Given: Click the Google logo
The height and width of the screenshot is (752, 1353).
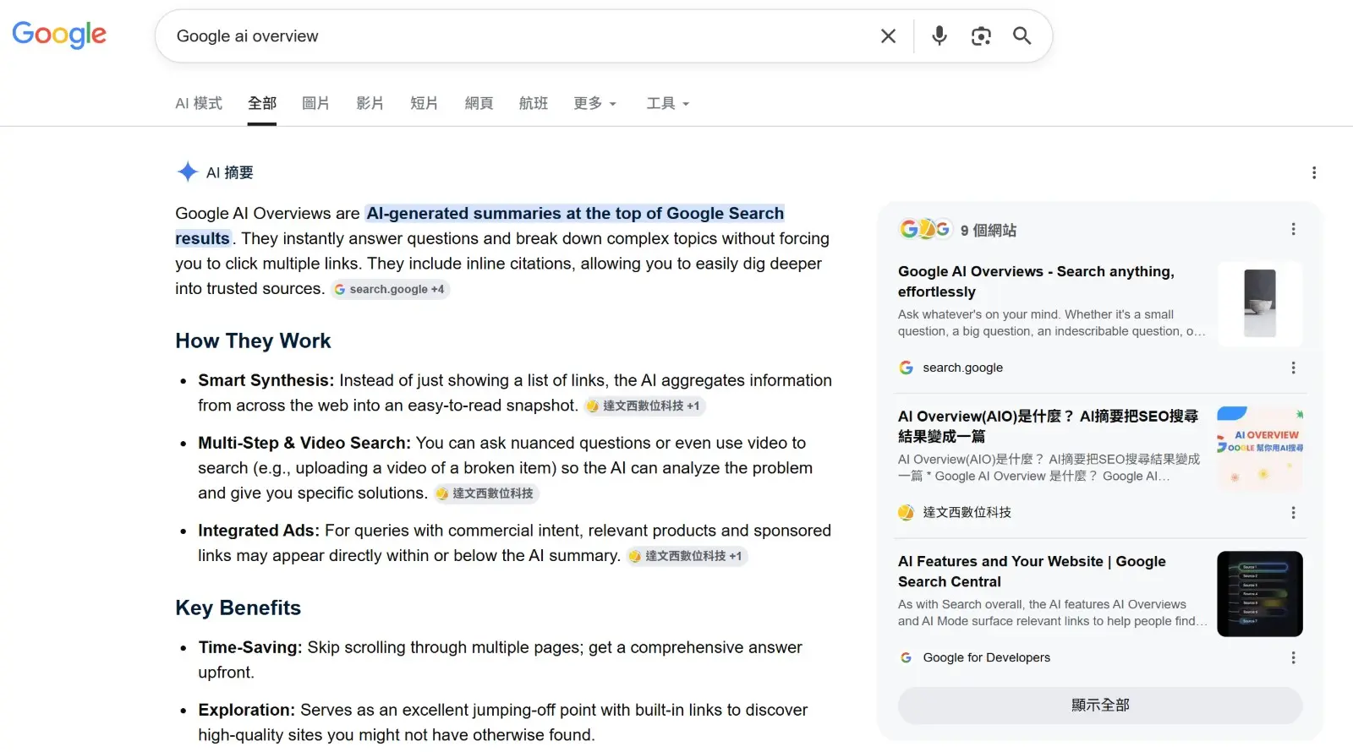Looking at the screenshot, I should pyautogui.click(x=59, y=35).
